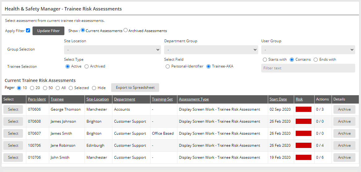
Task: Uncheck the Apply Filter checkbox
Action: 28,31
